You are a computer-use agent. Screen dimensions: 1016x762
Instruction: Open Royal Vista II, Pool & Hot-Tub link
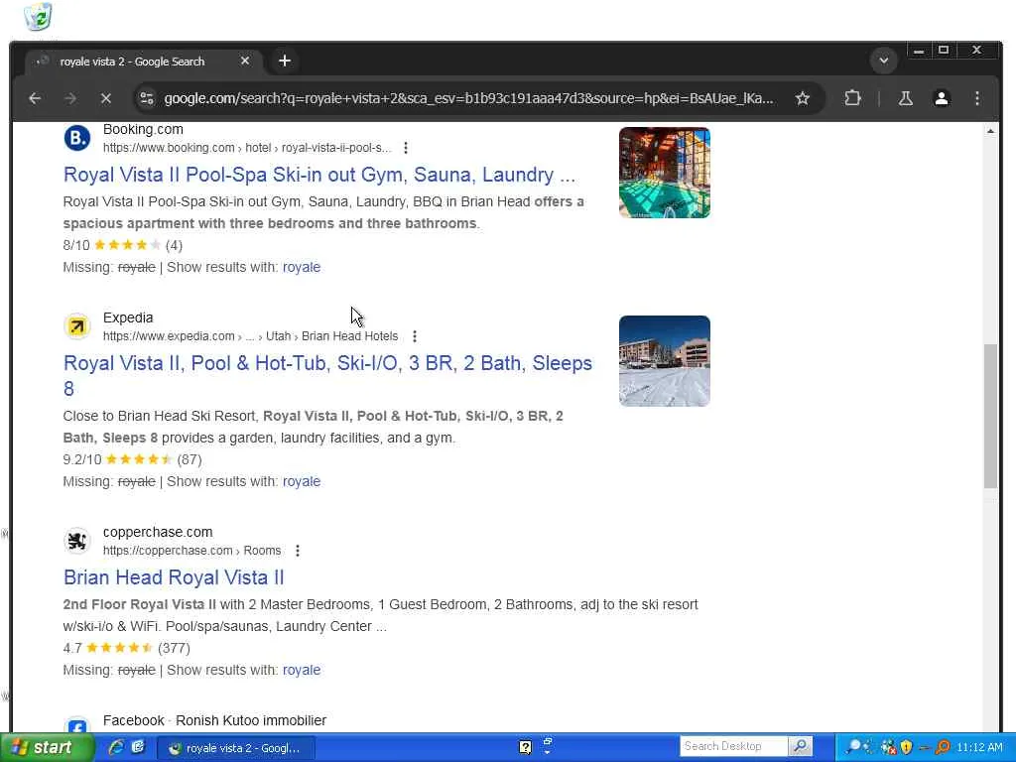[327, 376]
